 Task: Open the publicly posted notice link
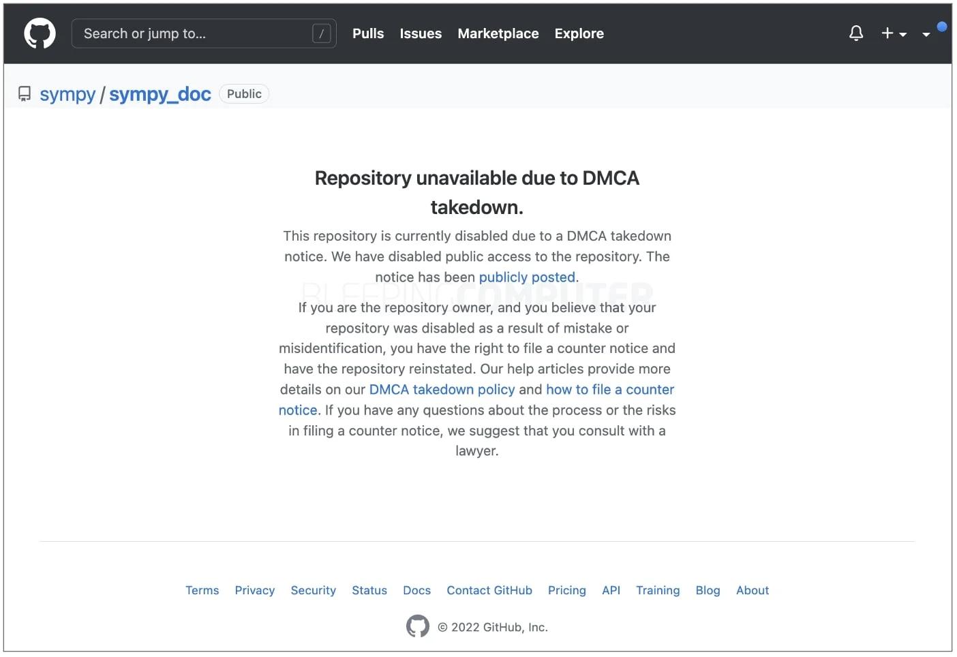(526, 277)
